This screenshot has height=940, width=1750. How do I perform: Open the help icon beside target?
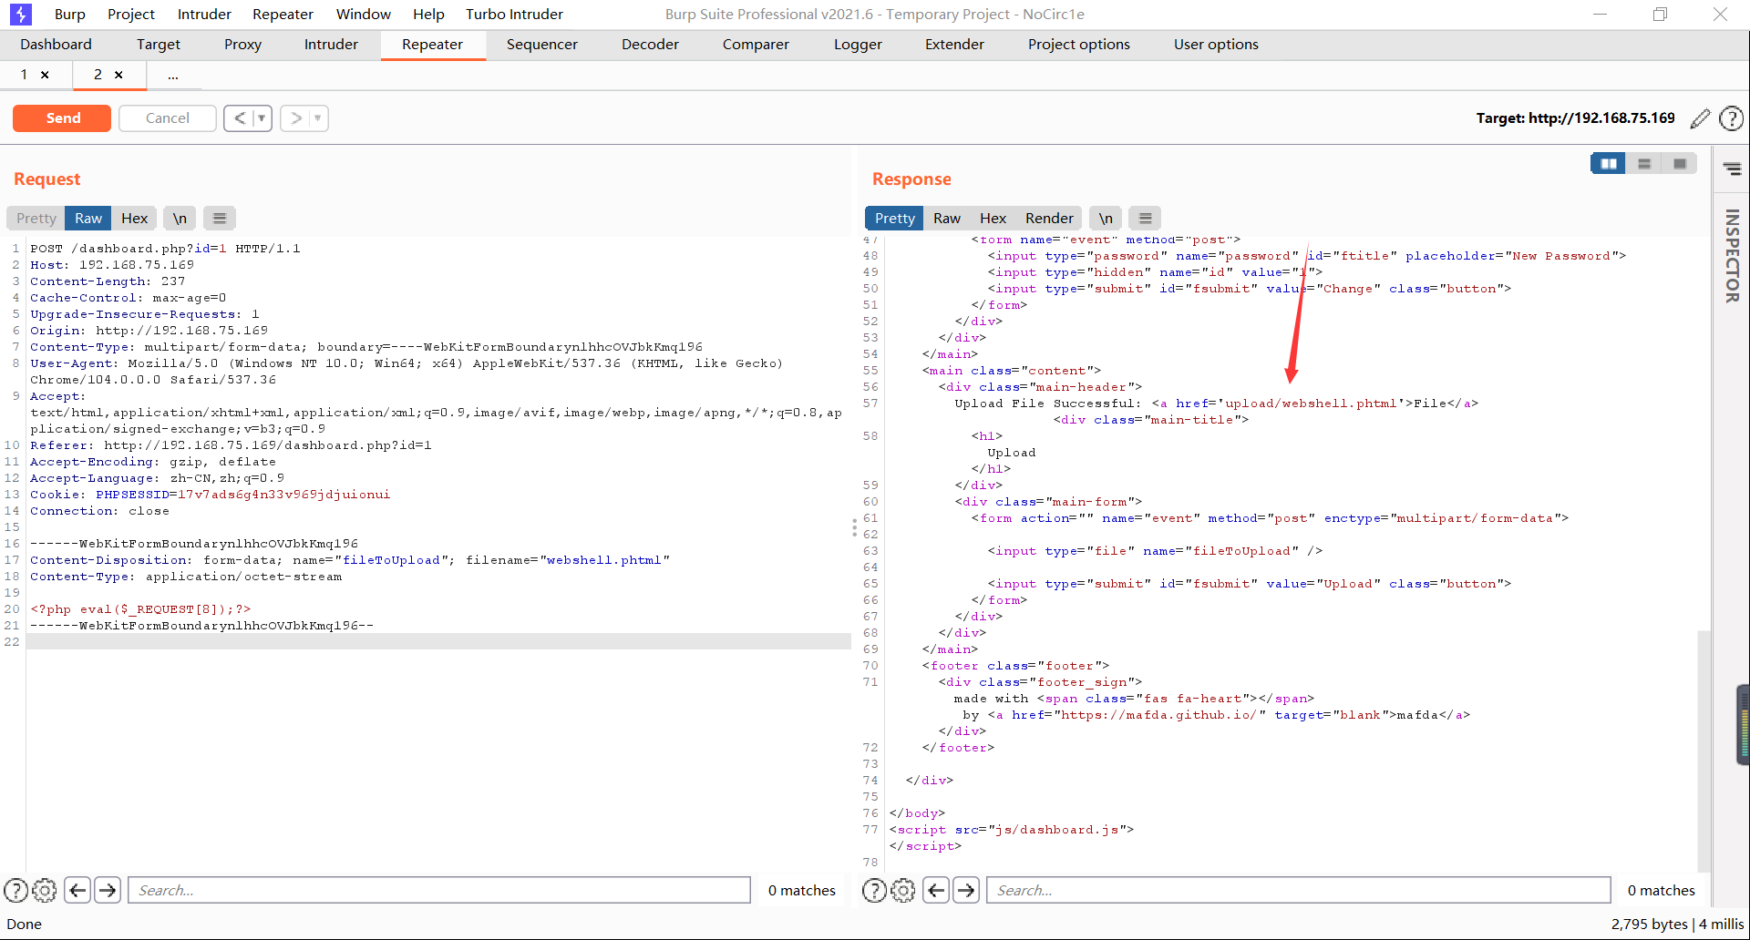point(1731,118)
